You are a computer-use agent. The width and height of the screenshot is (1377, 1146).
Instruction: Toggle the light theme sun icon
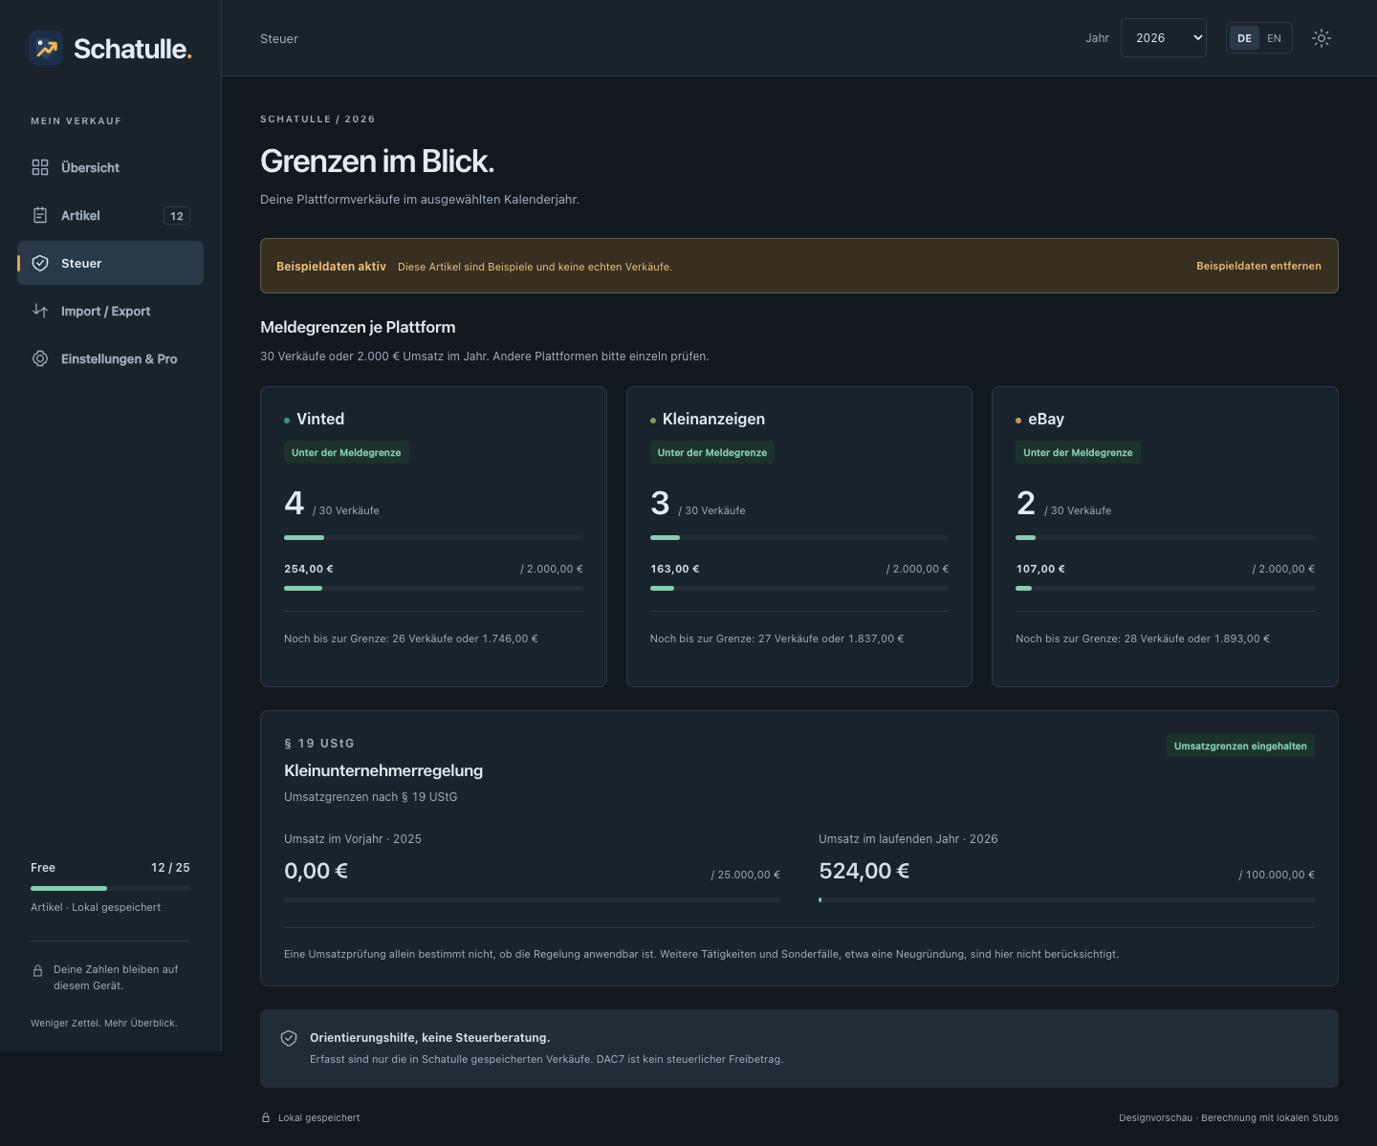click(x=1322, y=38)
